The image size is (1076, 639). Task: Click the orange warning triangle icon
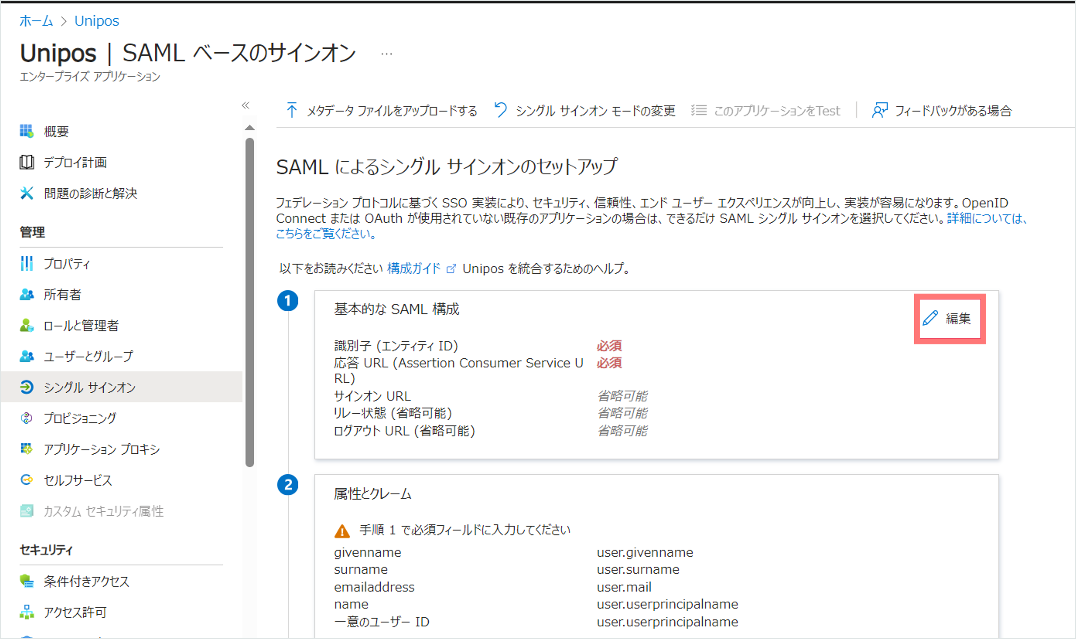342,531
